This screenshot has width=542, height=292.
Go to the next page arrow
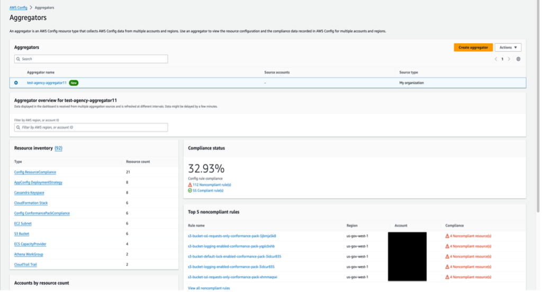click(x=509, y=59)
